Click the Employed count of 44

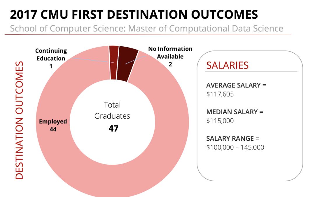coord(53,129)
